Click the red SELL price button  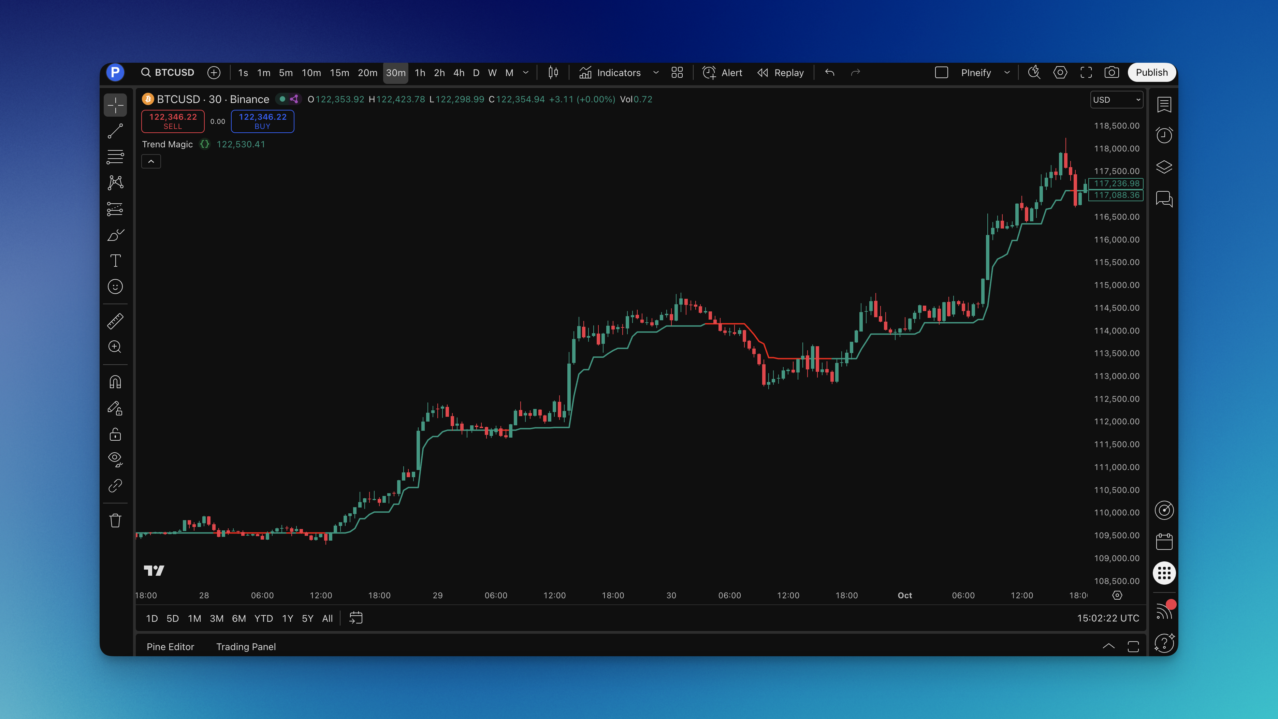173,121
